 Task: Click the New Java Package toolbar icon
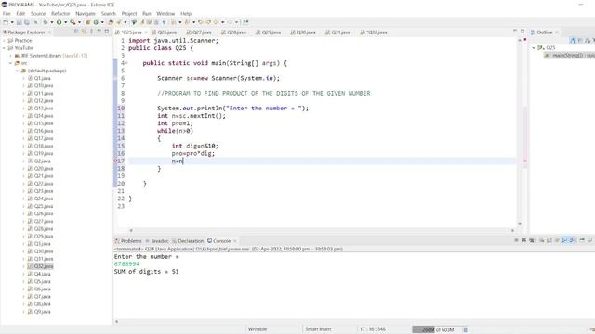click(87, 22)
